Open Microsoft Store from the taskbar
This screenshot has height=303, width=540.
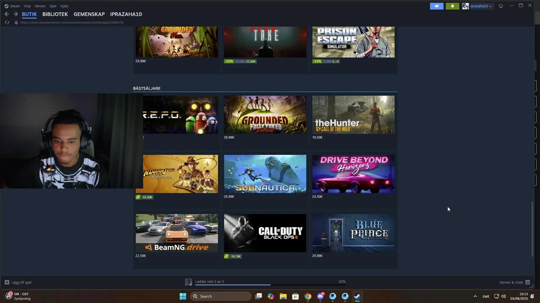pyautogui.click(x=295, y=296)
